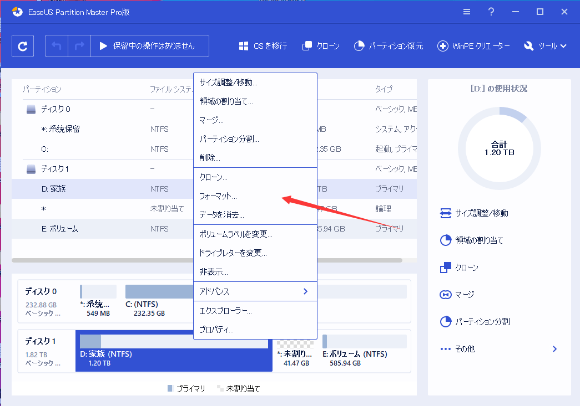
Task: Expand the ツール dropdown arrow
Action: point(563,46)
